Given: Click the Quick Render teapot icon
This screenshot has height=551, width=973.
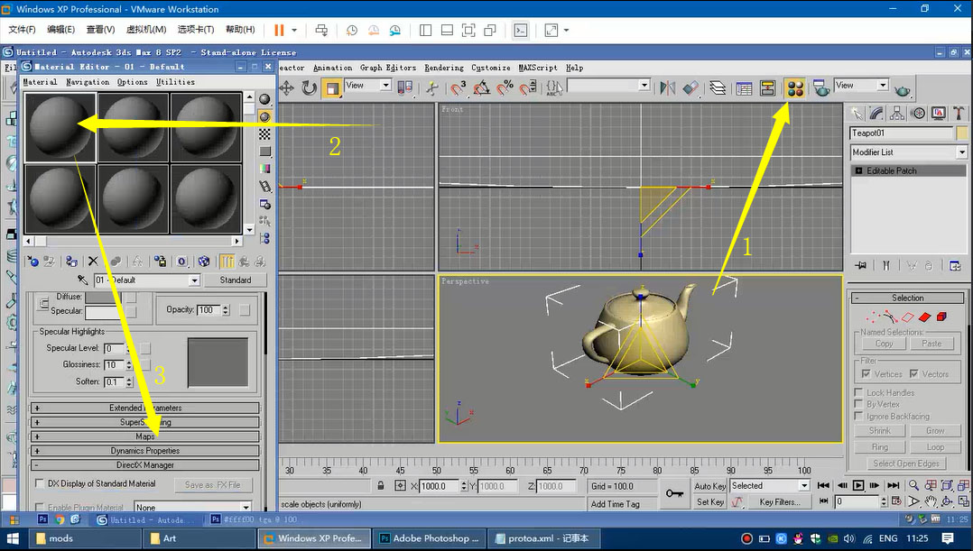Looking at the screenshot, I should point(903,90).
